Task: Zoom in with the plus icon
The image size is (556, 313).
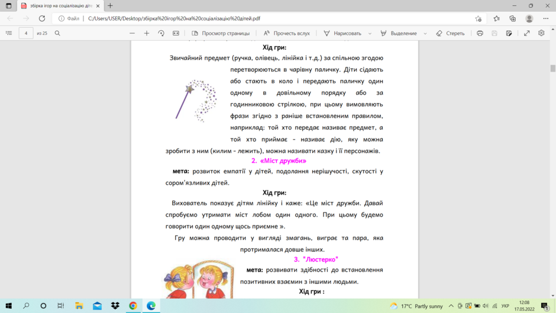Action: point(147,33)
